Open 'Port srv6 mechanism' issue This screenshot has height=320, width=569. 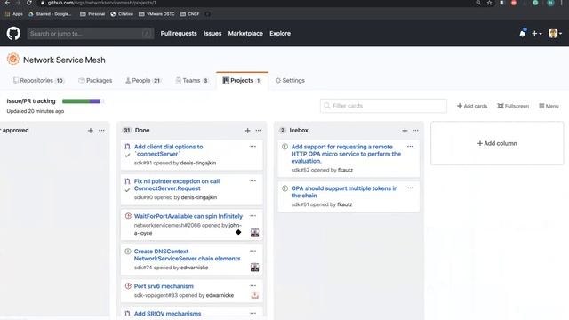[164, 286]
